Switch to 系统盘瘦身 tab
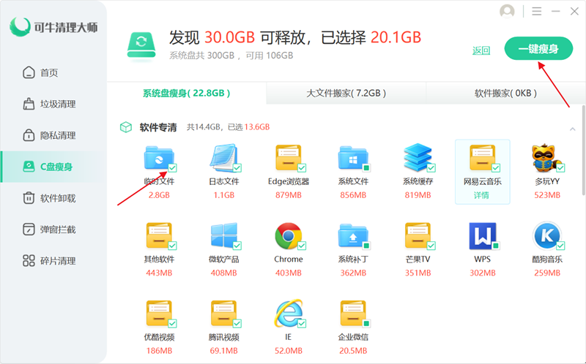Image resolution: width=586 pixels, height=364 pixels. click(x=187, y=93)
